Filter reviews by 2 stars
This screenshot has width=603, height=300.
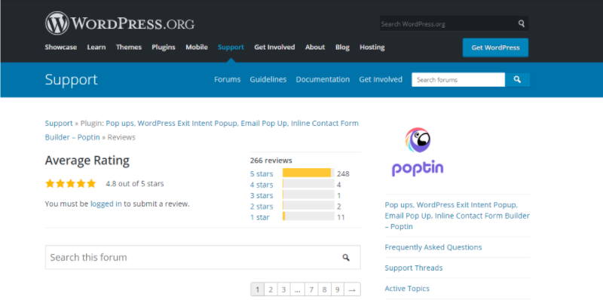tap(262, 206)
